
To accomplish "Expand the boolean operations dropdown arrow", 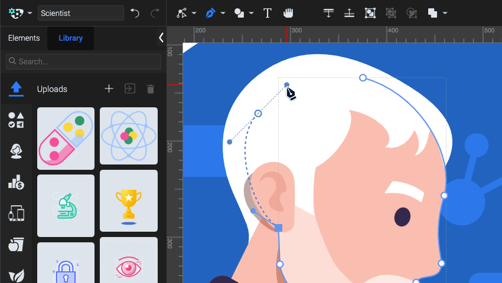I will 445,13.
